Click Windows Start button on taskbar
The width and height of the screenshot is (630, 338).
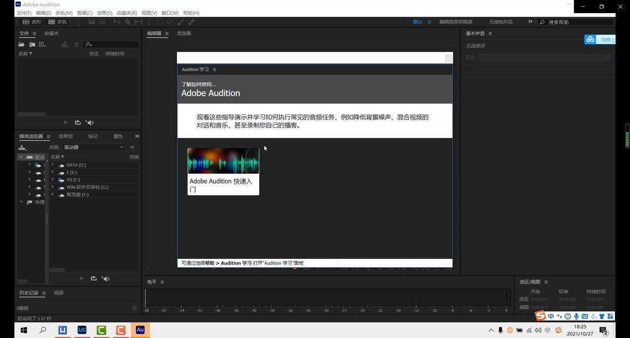tap(23, 330)
